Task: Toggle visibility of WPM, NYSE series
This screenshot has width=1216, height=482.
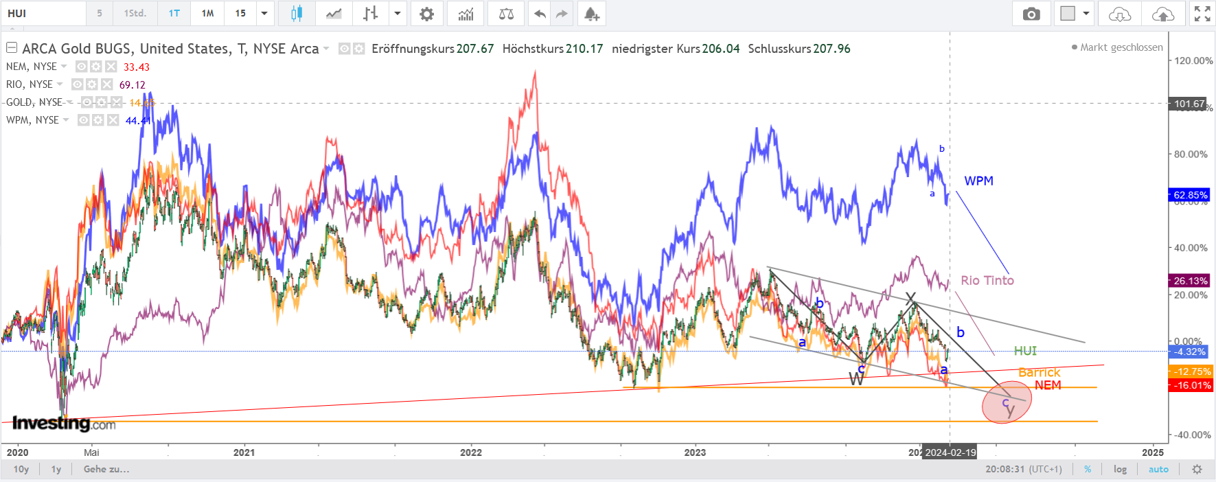Action: (x=84, y=120)
